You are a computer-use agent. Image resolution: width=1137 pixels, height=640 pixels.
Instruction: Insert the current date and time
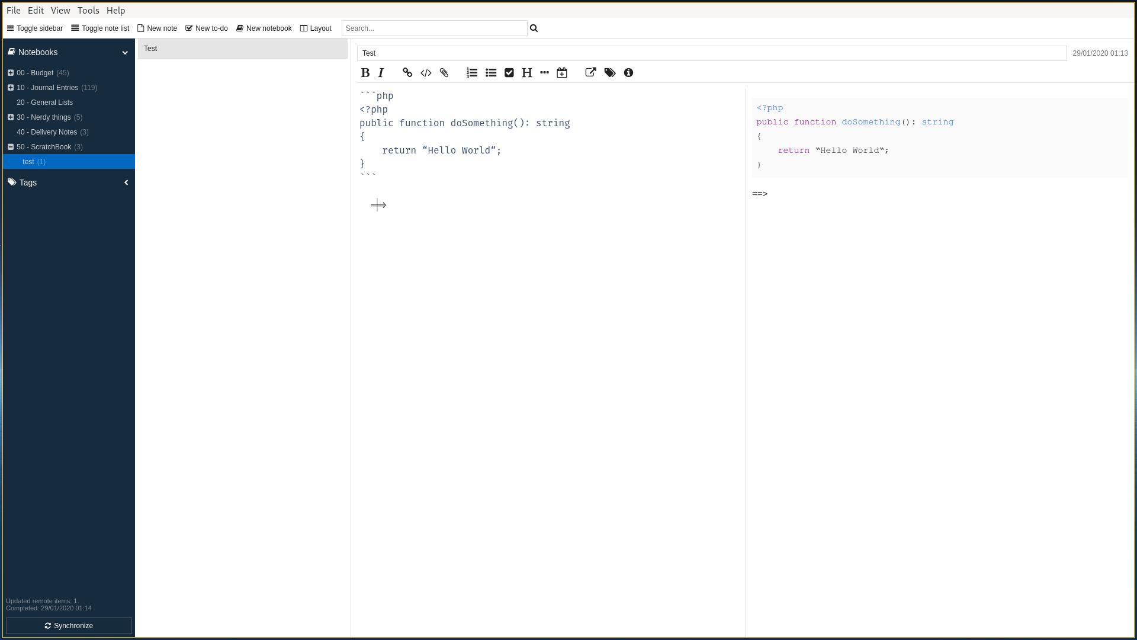562,72
